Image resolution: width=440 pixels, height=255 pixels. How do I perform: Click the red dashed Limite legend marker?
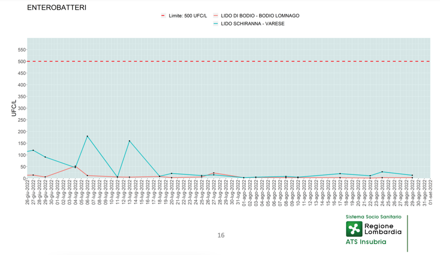[x=163, y=16]
